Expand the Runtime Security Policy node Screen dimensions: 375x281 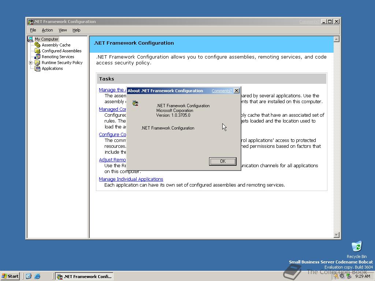click(31, 63)
